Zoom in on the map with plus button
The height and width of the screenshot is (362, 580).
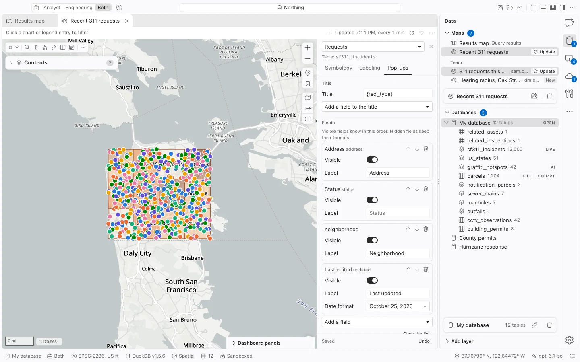308,48
